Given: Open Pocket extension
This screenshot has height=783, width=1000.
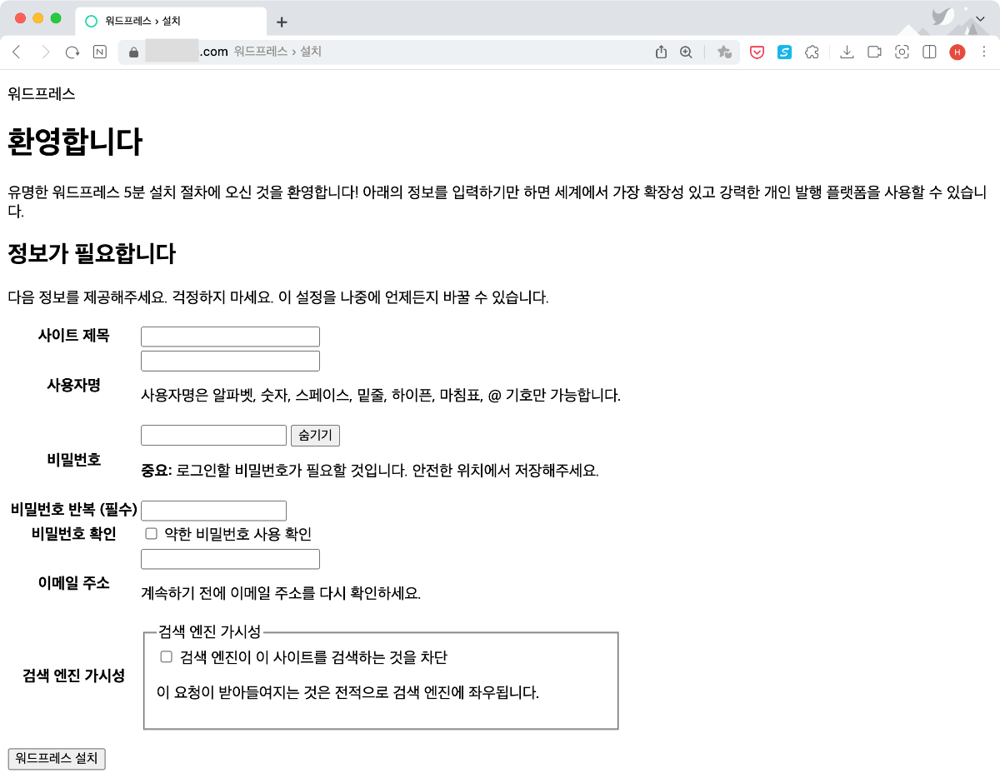Looking at the screenshot, I should pos(757,52).
